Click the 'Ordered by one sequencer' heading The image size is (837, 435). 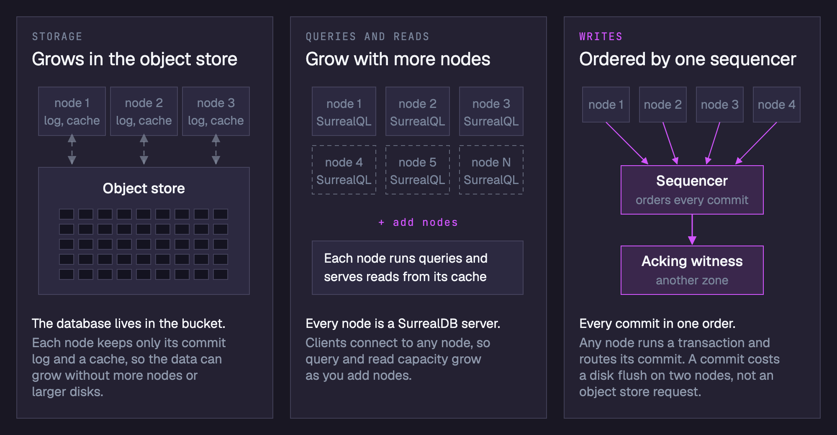pos(688,59)
